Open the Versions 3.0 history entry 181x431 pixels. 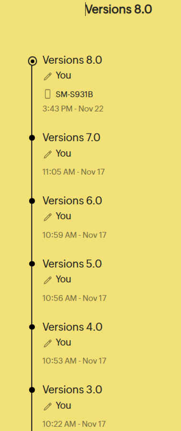pyautogui.click(x=73, y=389)
